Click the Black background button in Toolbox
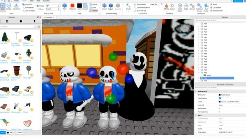Screen dimensions: 246x138 point(10,133)
